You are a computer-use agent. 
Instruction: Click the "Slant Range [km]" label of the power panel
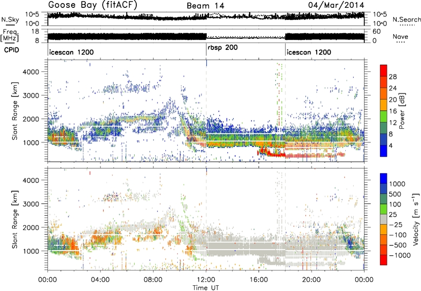15,111
